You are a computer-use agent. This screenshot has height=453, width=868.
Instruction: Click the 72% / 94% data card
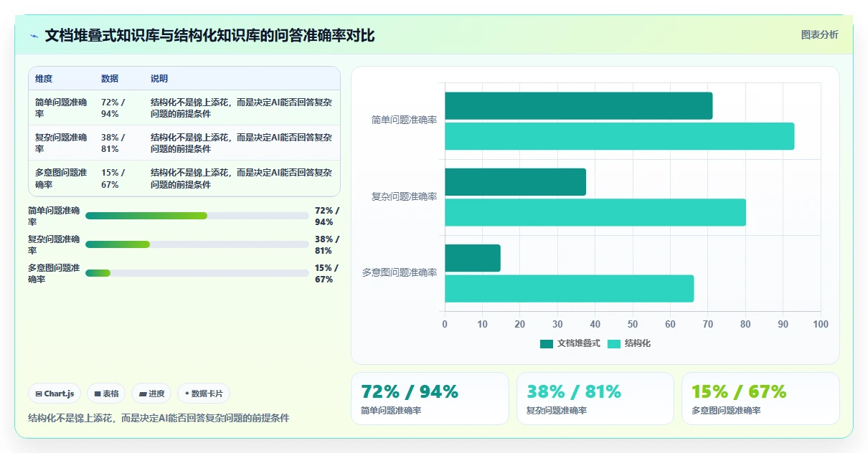[430, 399]
